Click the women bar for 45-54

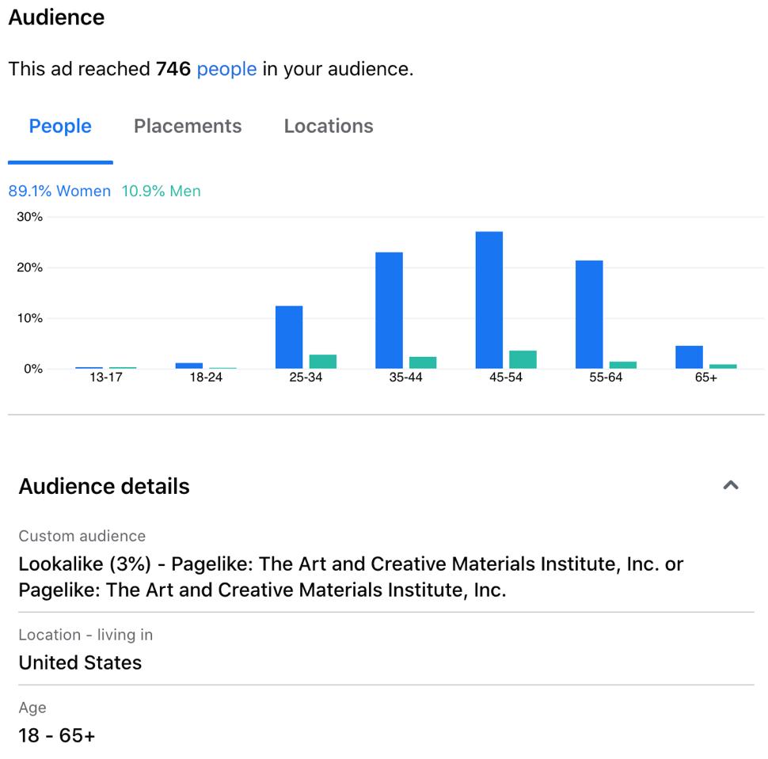click(489, 300)
